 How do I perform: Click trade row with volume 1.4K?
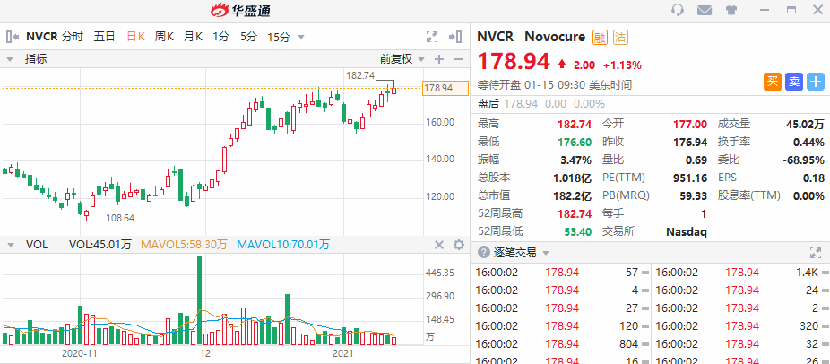coord(740,273)
